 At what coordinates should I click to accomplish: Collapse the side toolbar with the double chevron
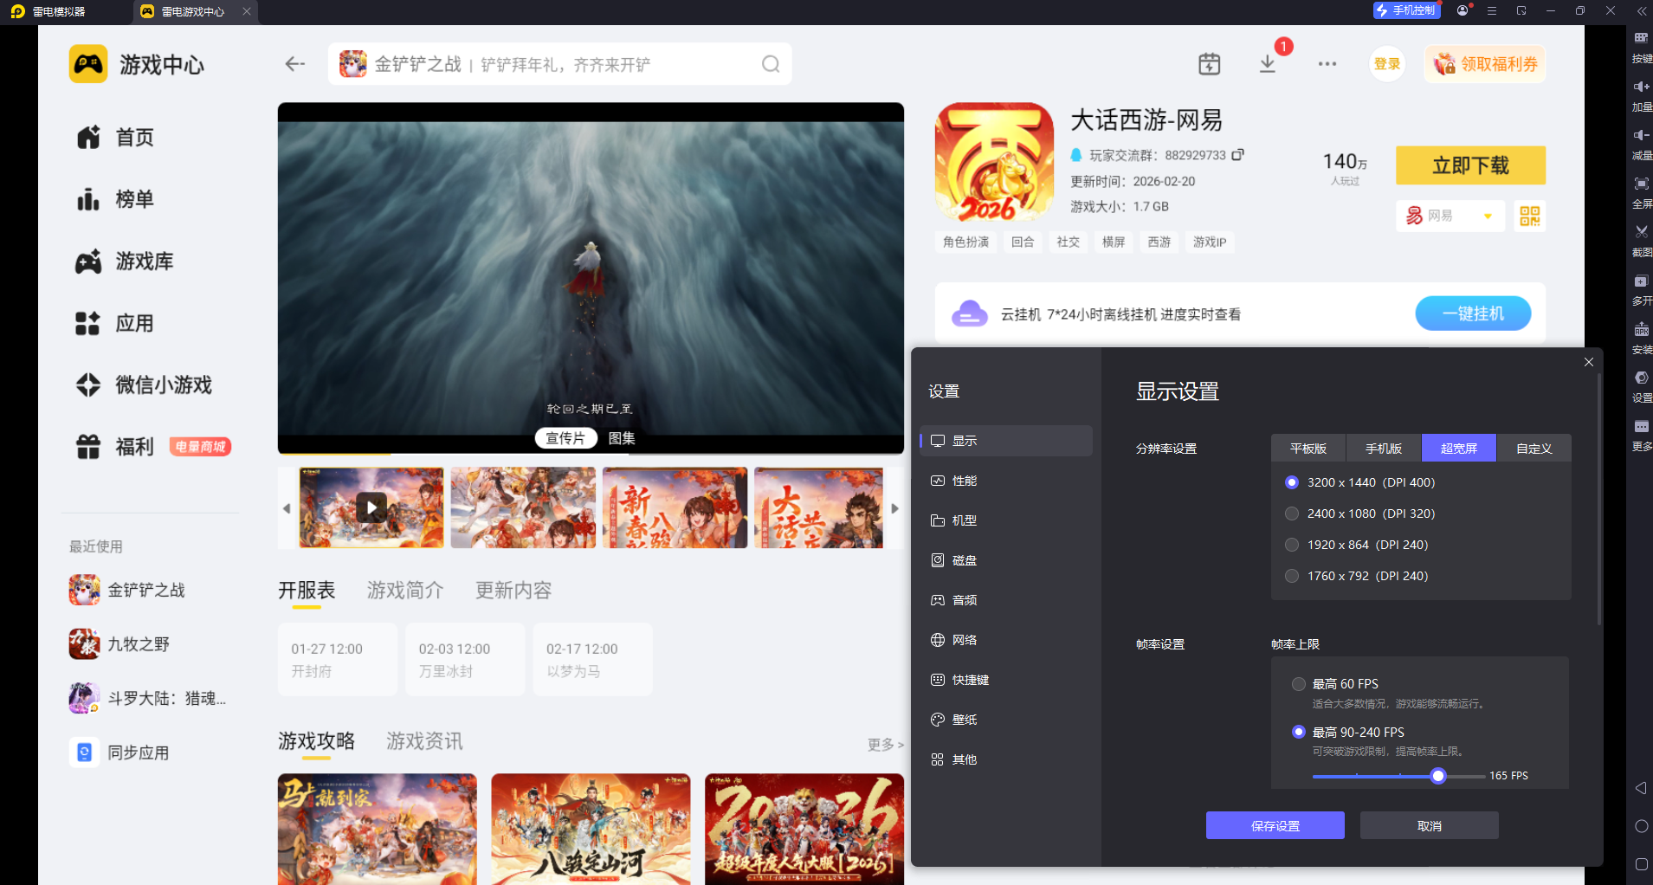[x=1641, y=11]
